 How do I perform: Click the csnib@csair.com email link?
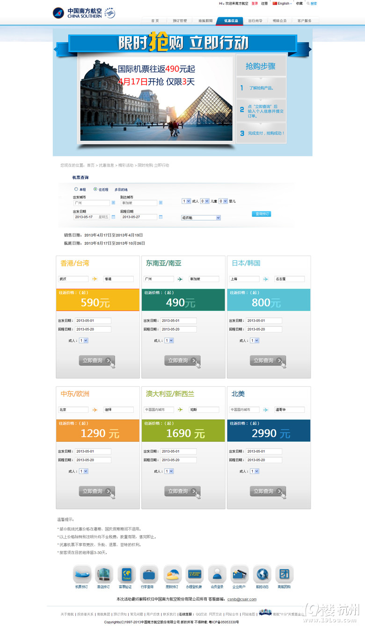click(242, 599)
